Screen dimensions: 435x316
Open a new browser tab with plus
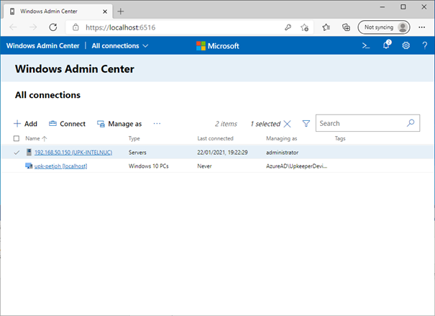[120, 12]
